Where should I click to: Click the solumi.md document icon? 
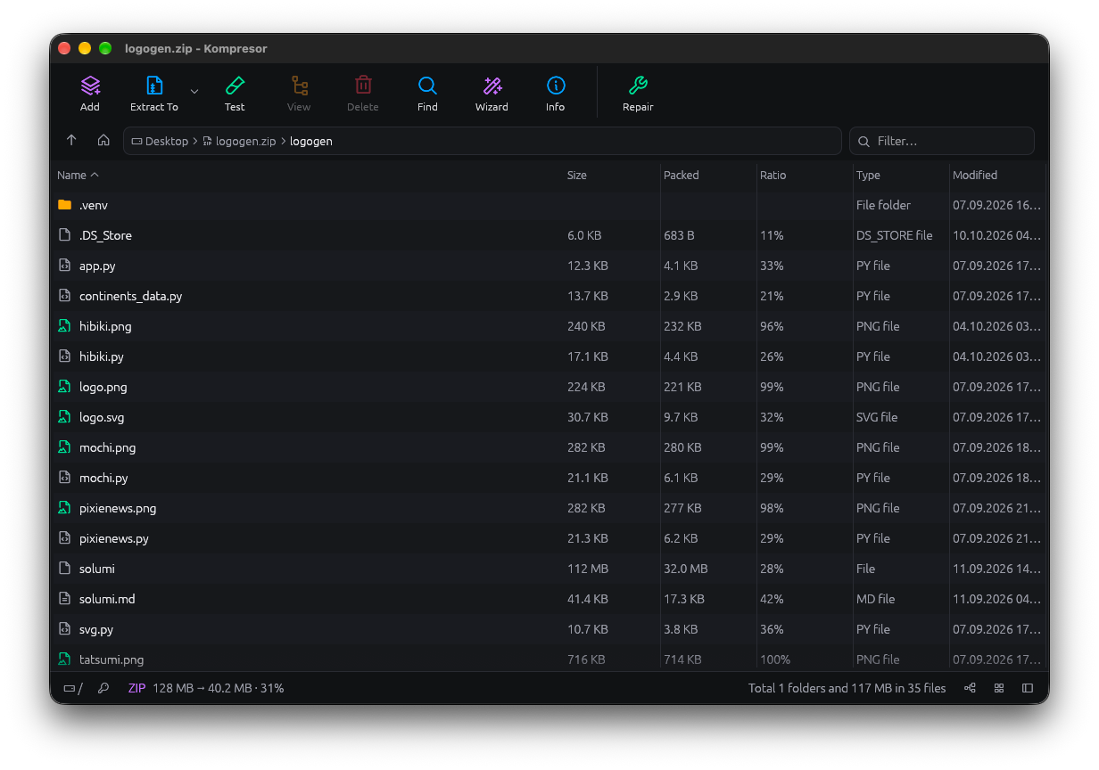tap(64, 599)
